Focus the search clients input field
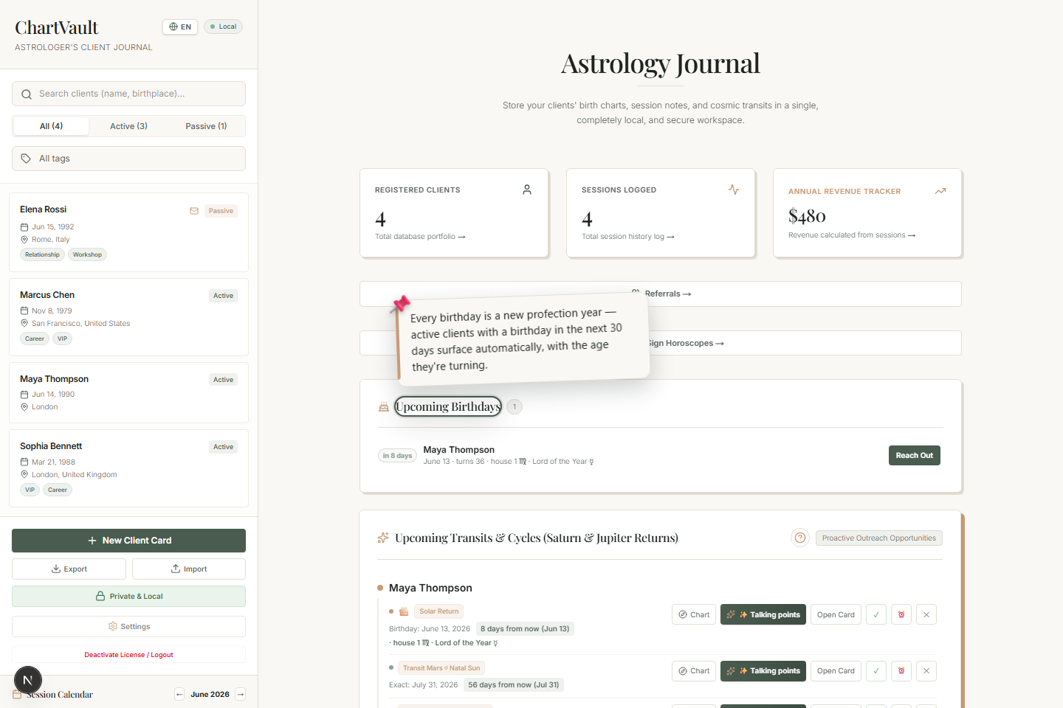 click(128, 94)
